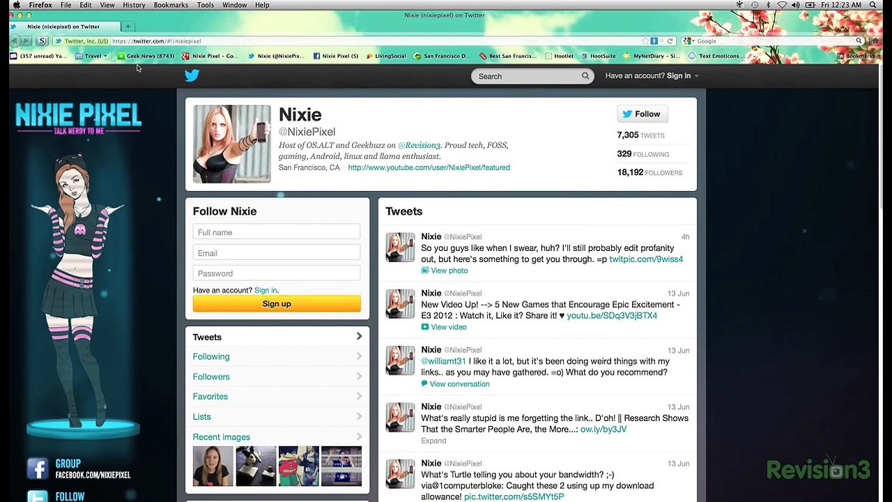Open the Favorites list
892x502 pixels.
tap(277, 397)
